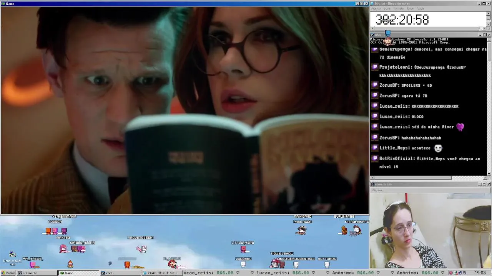Minimize the chat window
This screenshot has height=276, width=492.
(480, 35)
